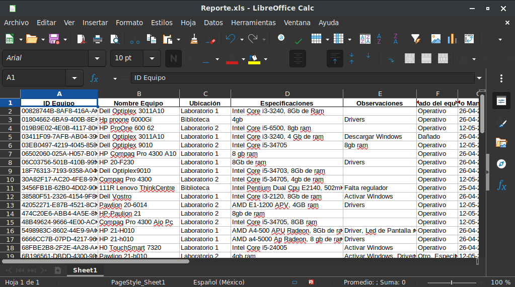515x287 pixels.
Task: Click the add new sheet button
Action: click(x=58, y=270)
